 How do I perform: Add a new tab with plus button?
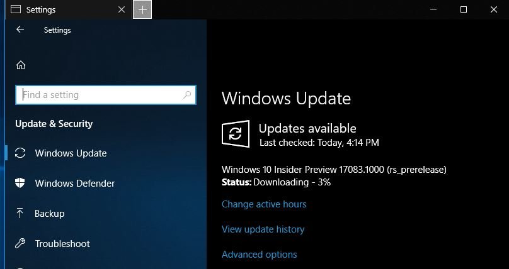pos(142,9)
